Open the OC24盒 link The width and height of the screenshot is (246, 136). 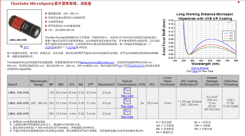pyautogui.click(x=72, y=48)
